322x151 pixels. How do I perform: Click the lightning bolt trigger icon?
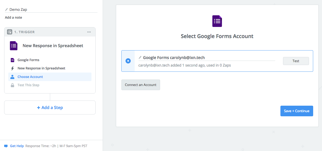(12, 68)
